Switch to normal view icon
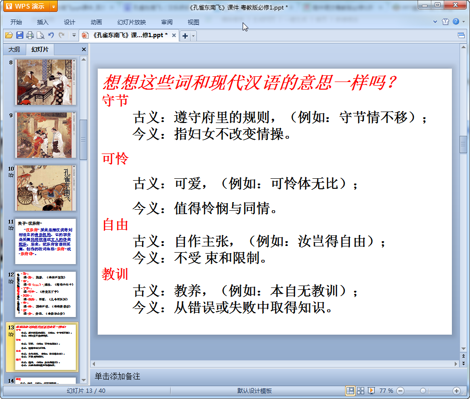470x399 pixels. pos(350,390)
